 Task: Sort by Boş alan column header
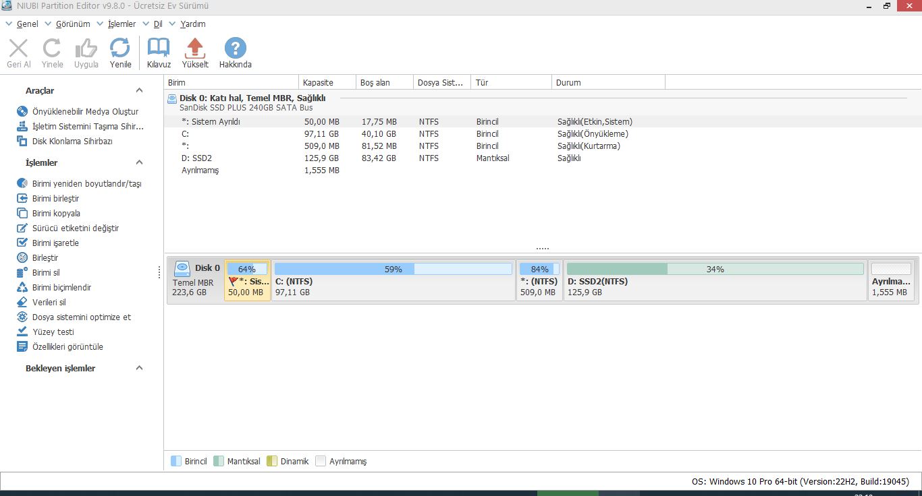(x=385, y=82)
